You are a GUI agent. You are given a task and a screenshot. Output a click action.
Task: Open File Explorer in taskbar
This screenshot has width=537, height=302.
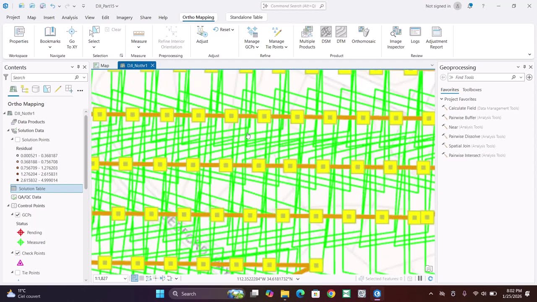[285, 294]
